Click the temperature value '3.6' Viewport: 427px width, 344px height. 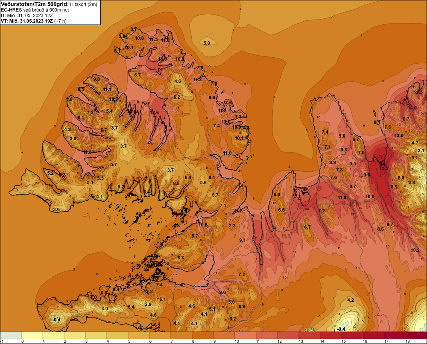56,209
